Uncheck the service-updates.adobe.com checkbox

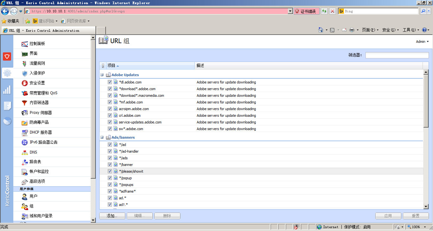click(x=110, y=122)
